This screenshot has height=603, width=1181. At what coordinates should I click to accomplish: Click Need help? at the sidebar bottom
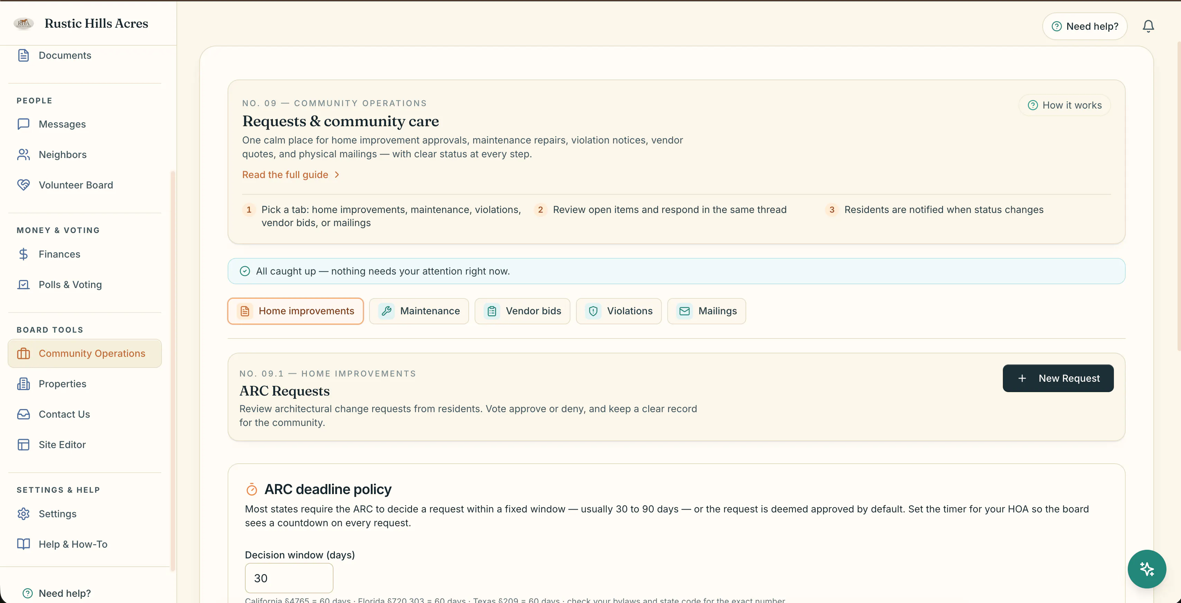click(56, 593)
